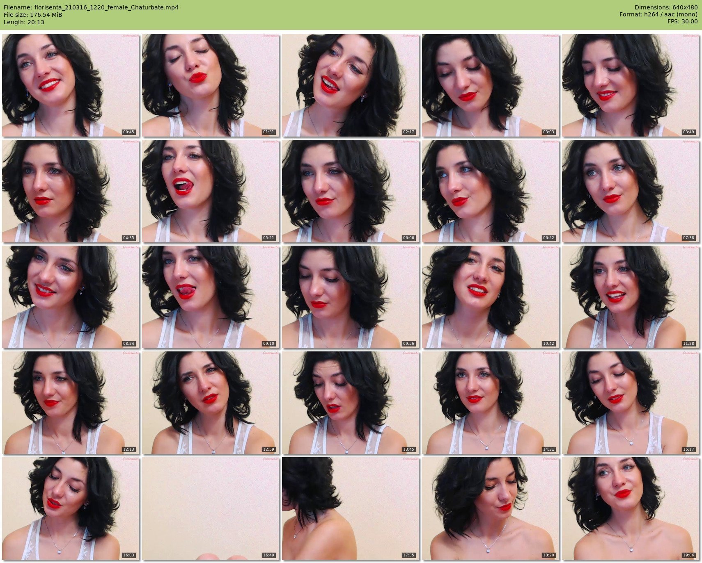
Task: Click the thumbnail timestamped 00:45
Action: 70,85
